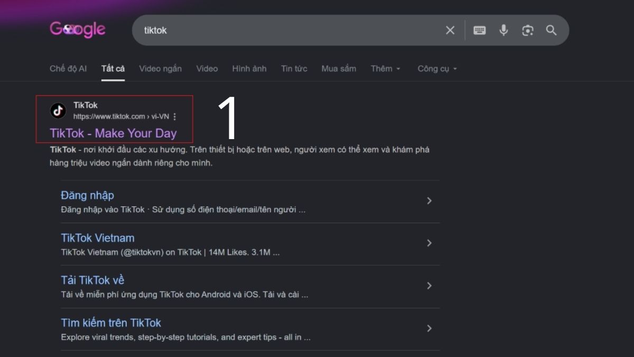Click chevron arrow on Tải TikTok về row
The image size is (634, 357).
[x=430, y=286]
